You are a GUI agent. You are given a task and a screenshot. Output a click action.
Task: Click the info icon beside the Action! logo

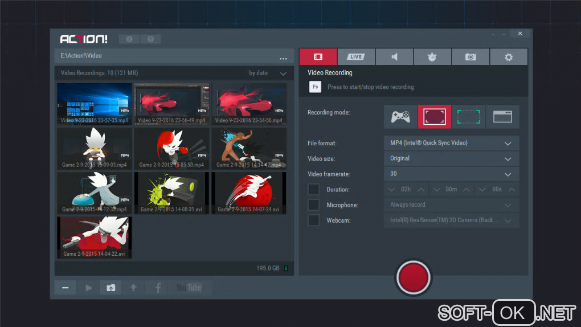pyautogui.click(x=129, y=39)
